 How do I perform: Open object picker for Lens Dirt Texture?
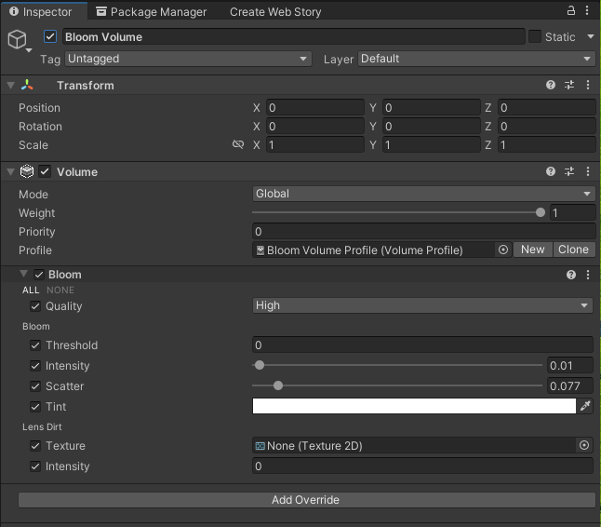pos(584,446)
